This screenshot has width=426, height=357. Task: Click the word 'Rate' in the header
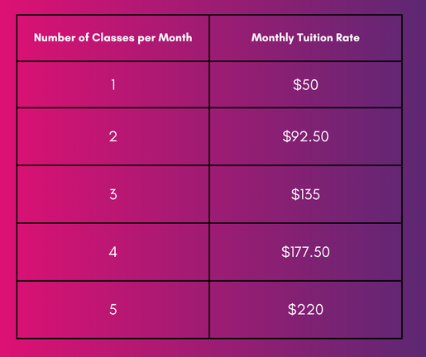click(x=347, y=38)
